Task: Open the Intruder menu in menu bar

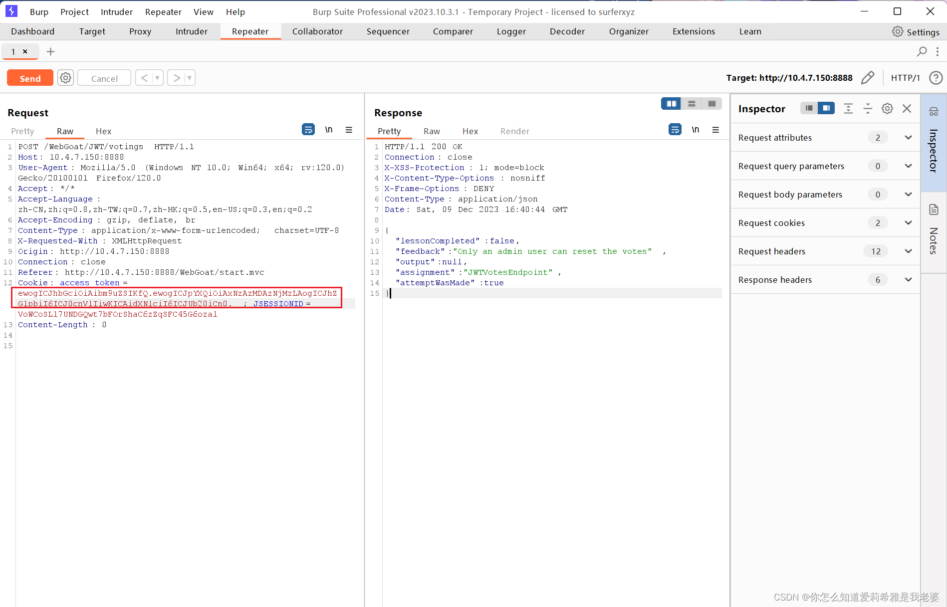Action: tap(117, 12)
